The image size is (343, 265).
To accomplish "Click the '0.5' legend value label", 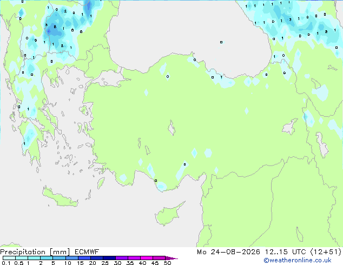I will (18, 263).
